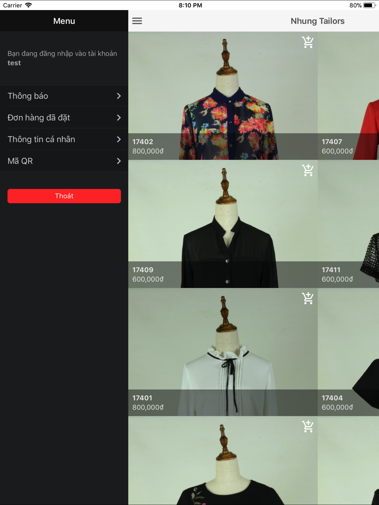Add item 17401 to cart
379x505 pixels.
click(x=308, y=298)
